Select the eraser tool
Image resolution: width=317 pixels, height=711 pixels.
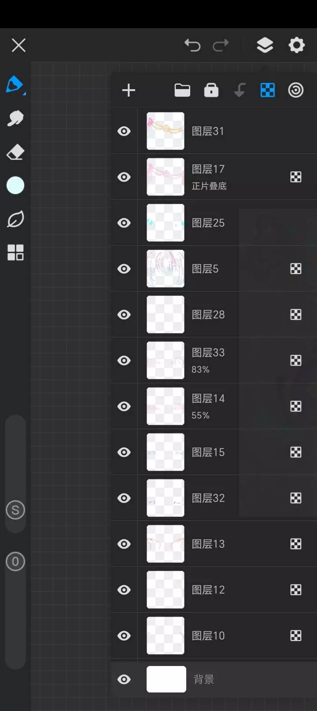click(15, 152)
